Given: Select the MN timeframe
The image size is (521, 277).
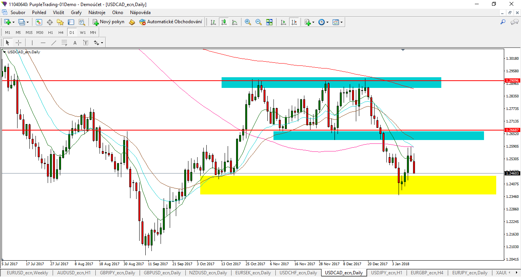Looking at the screenshot, I should [x=93, y=32].
